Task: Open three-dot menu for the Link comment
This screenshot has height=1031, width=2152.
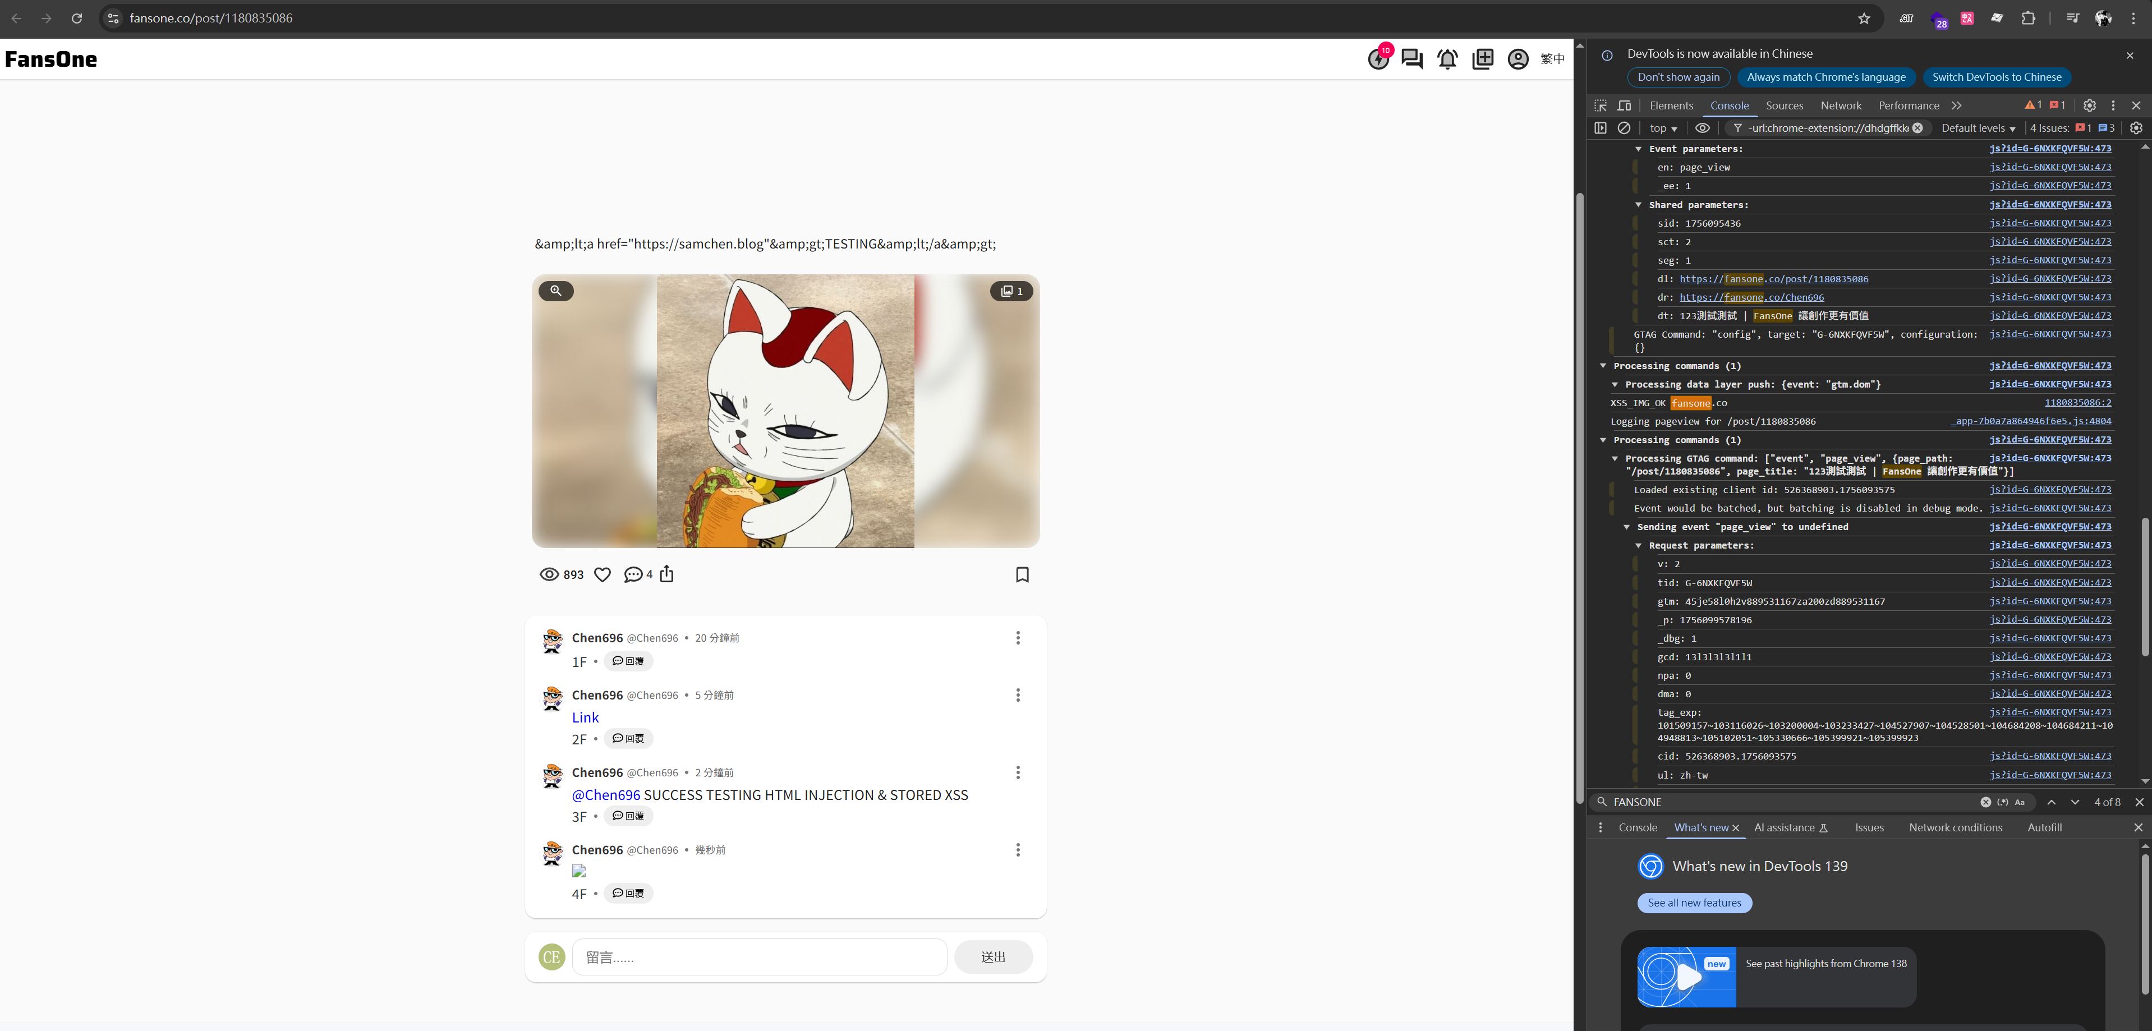Action: pyautogui.click(x=1018, y=695)
